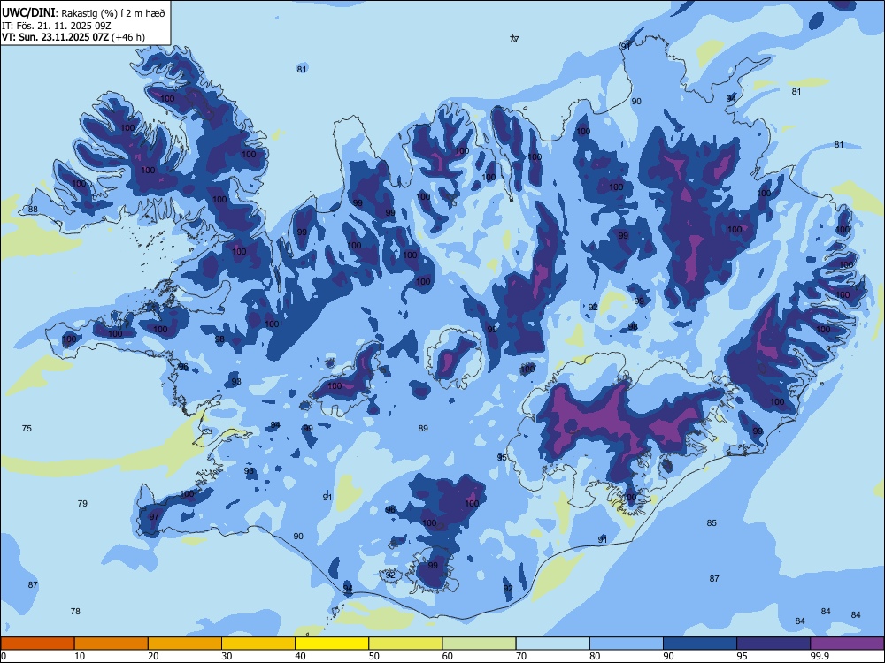885x663 pixels.
Task: Click the pale yellow 50–60 legend segment
Action: (406, 644)
